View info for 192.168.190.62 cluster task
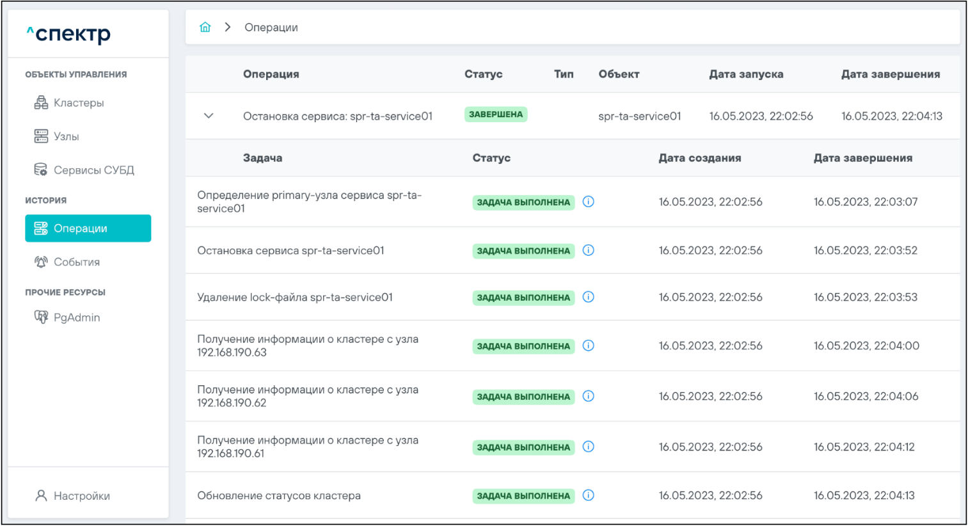The image size is (968, 526). pyautogui.click(x=589, y=396)
